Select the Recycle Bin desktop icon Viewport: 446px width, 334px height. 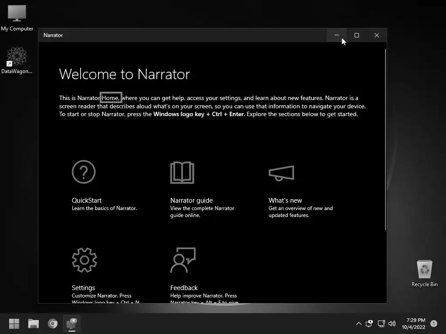(x=424, y=273)
